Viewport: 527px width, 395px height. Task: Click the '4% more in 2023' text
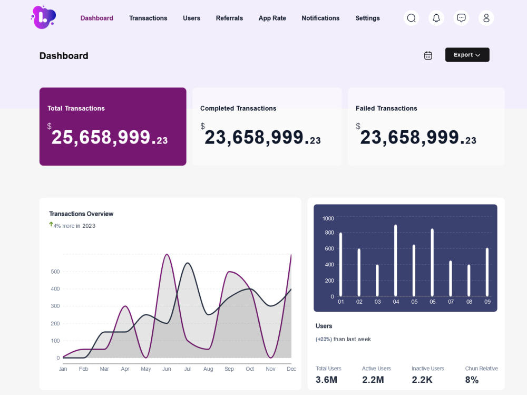[x=74, y=226]
